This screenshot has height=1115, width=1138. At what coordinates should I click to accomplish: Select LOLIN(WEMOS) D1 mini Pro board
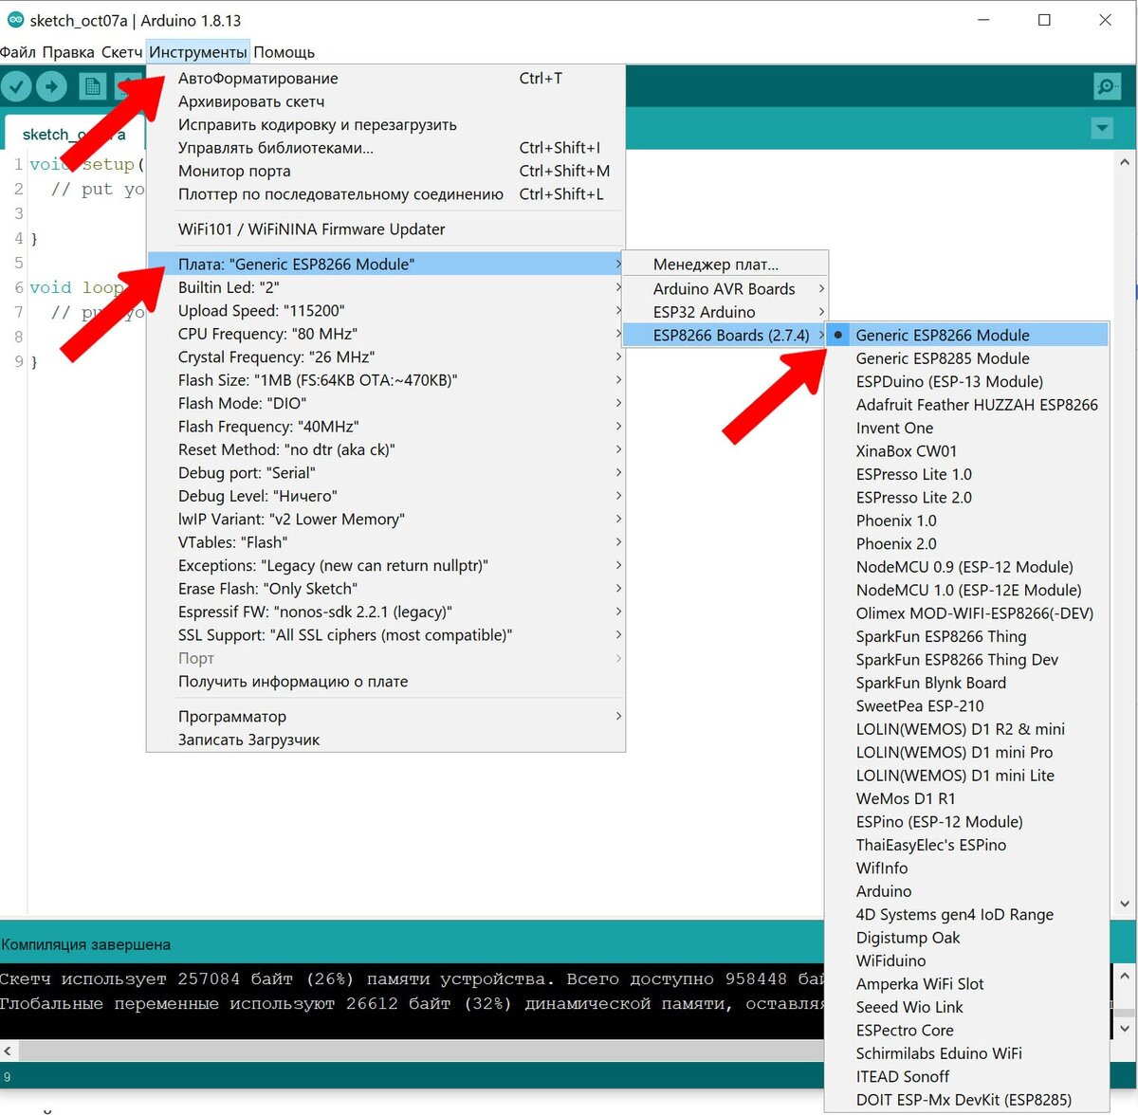click(966, 753)
